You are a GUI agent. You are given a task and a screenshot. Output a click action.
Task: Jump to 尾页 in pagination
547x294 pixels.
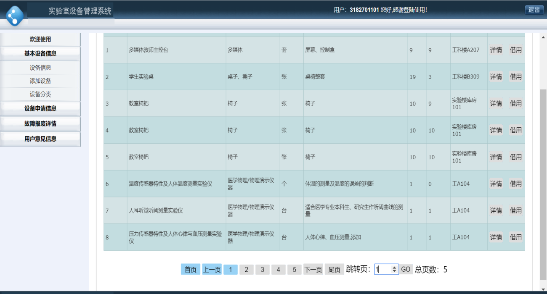(335, 270)
